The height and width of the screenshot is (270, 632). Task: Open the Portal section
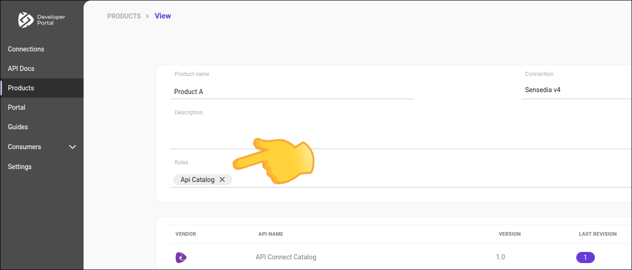coord(16,107)
